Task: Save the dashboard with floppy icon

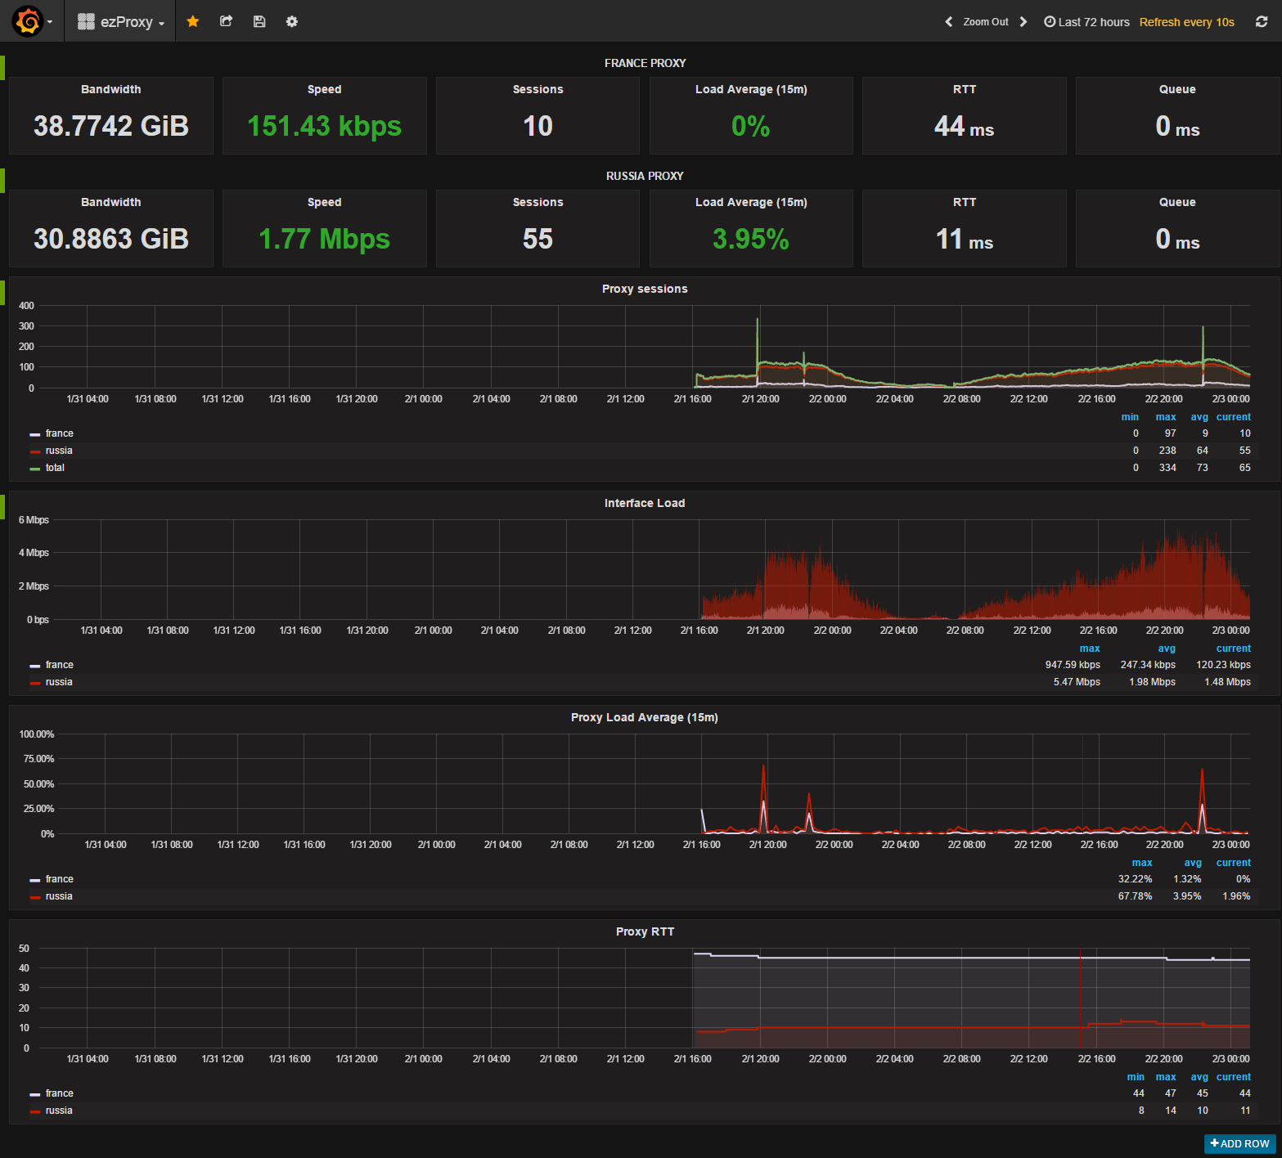Action: (259, 21)
